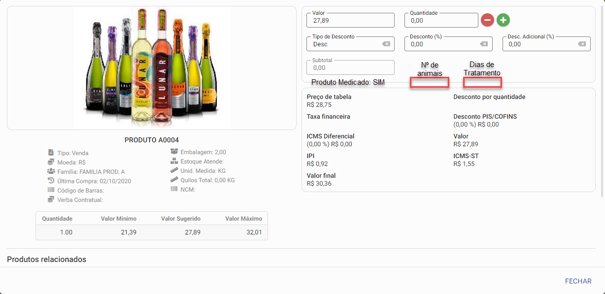The width and height of the screenshot is (605, 294).
Task: Click the Valor input field
Action: coord(350,20)
